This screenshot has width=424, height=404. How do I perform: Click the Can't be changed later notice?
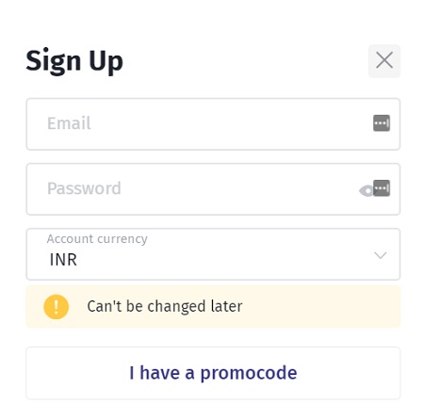tap(165, 306)
